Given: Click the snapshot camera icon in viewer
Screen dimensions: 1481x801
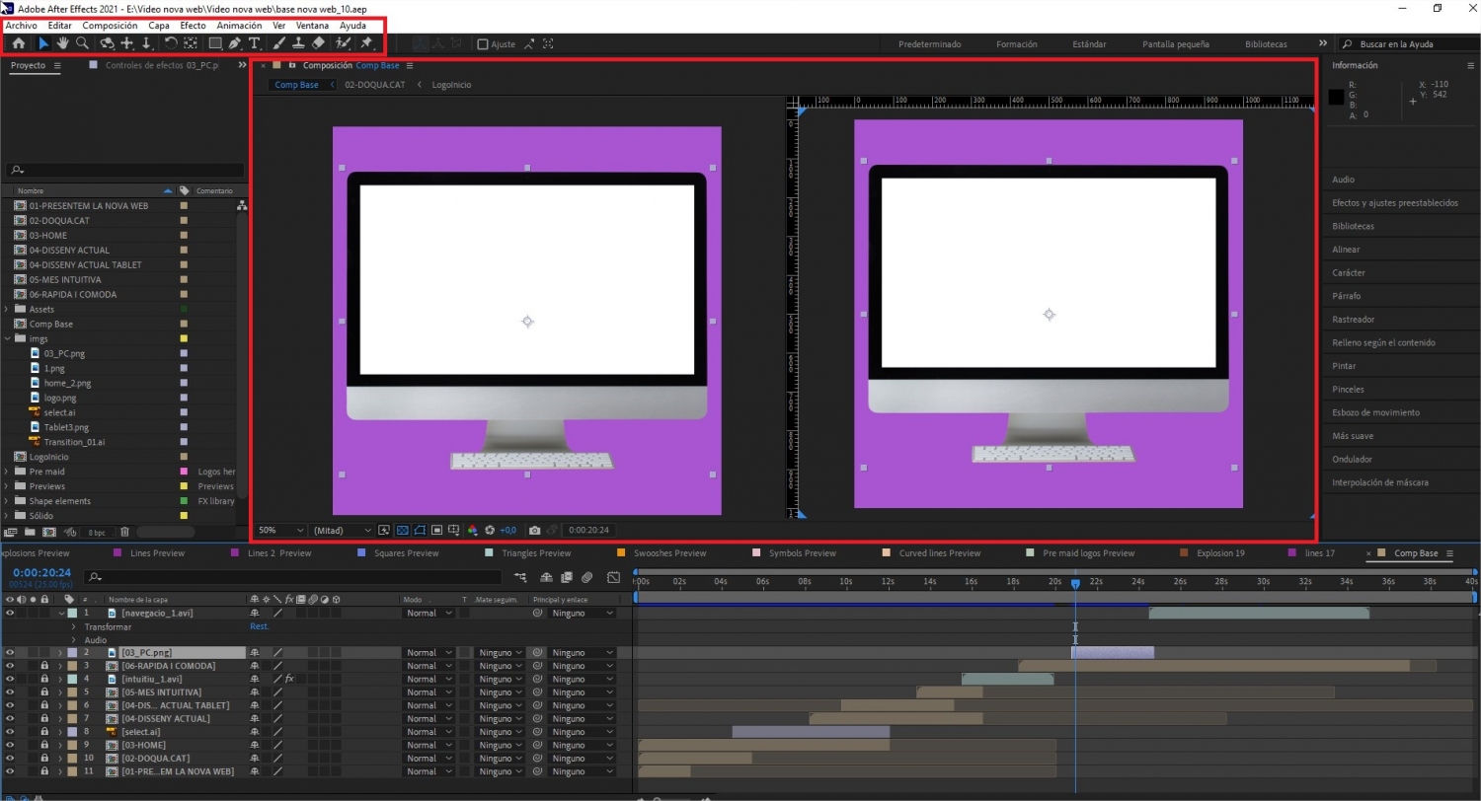Looking at the screenshot, I should click(x=534, y=530).
